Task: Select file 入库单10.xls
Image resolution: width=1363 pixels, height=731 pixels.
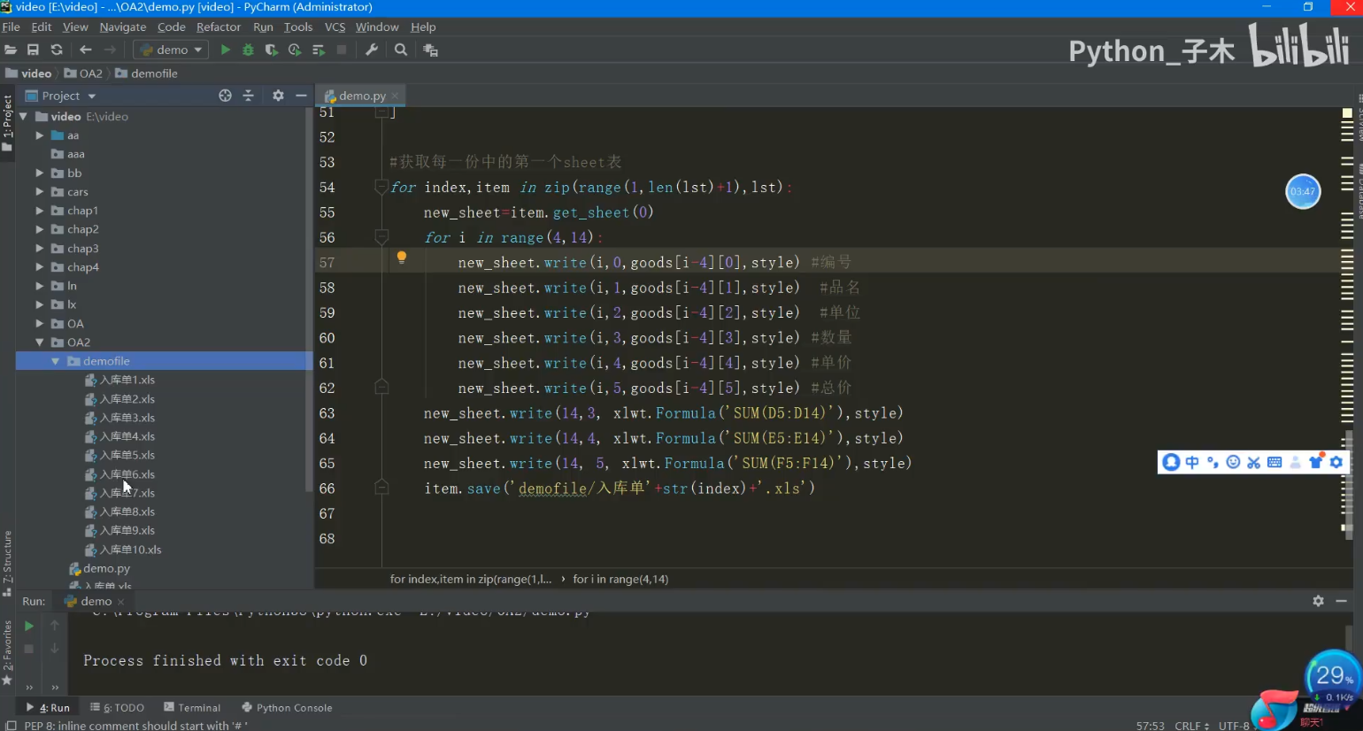Action: (123, 550)
